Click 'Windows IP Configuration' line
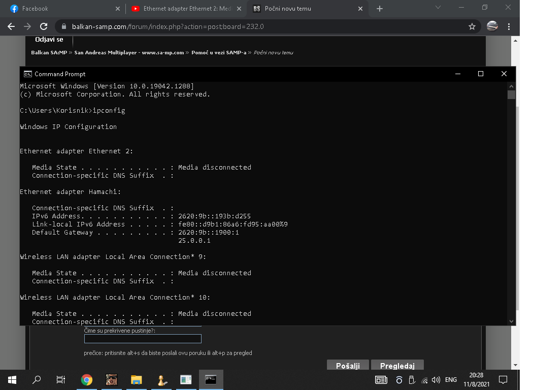The image size is (533, 390). pos(69,127)
